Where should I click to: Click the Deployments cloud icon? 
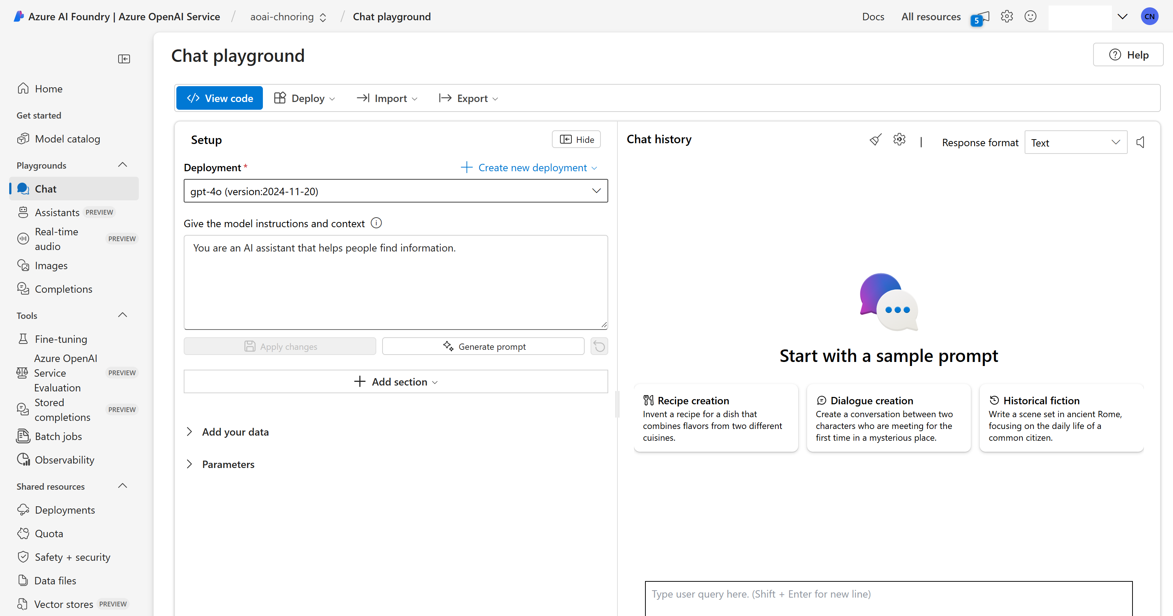click(x=23, y=510)
